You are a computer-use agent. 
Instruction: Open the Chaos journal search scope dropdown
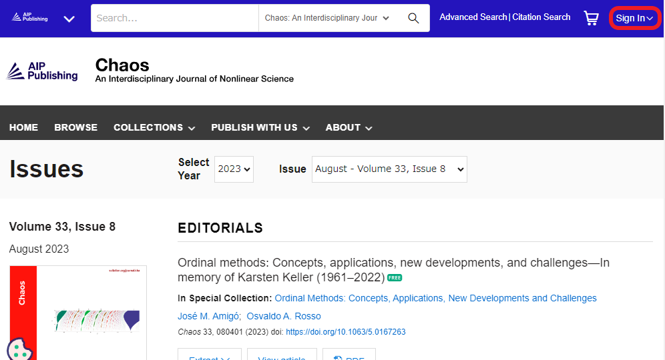(x=326, y=18)
